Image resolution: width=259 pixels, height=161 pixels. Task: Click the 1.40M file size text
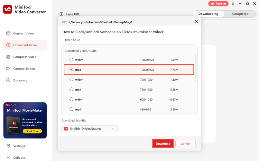pyautogui.click(x=174, y=80)
